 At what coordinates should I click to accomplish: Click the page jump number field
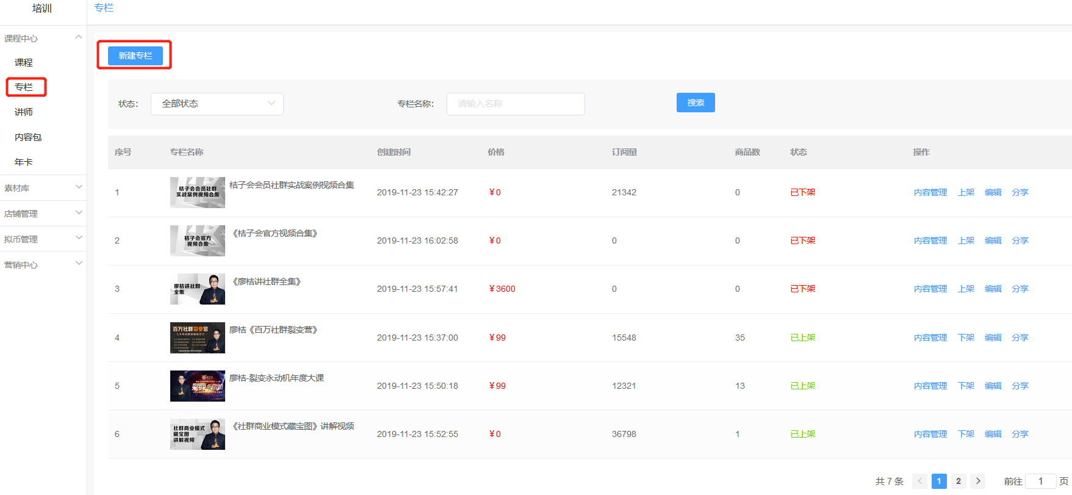[x=1040, y=481]
